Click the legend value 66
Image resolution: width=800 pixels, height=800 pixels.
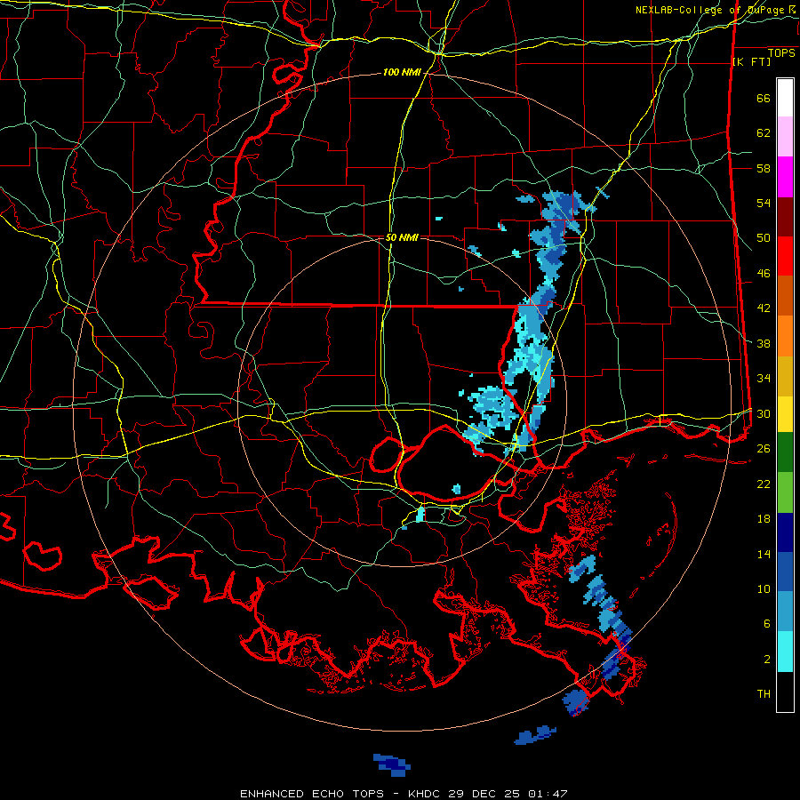click(764, 98)
